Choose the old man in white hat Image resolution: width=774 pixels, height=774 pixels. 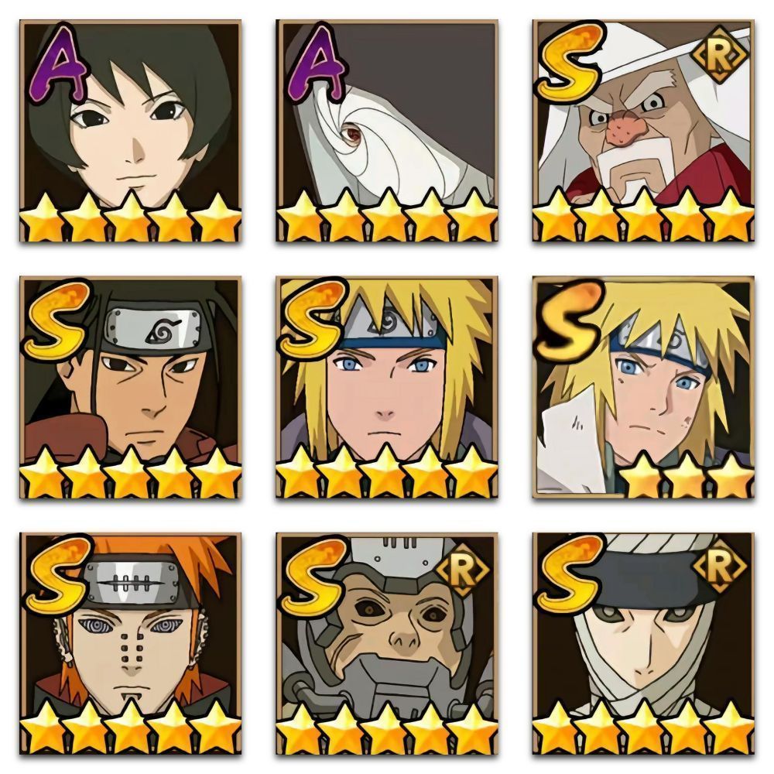point(643,131)
